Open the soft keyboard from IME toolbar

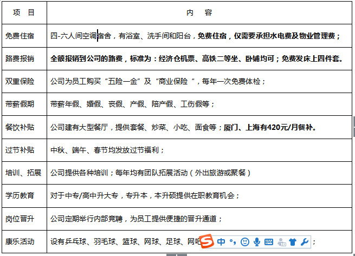[x=269, y=241]
